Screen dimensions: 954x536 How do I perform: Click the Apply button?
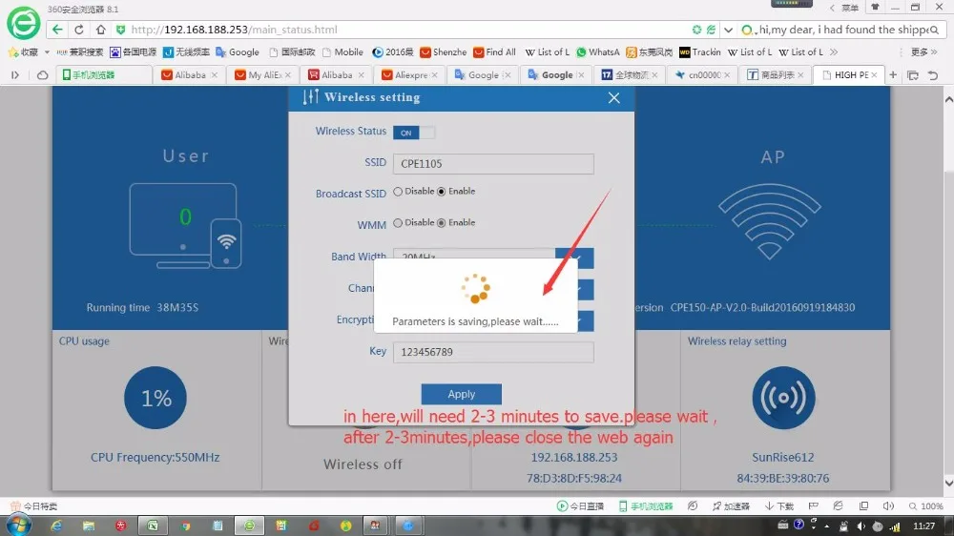coord(461,394)
